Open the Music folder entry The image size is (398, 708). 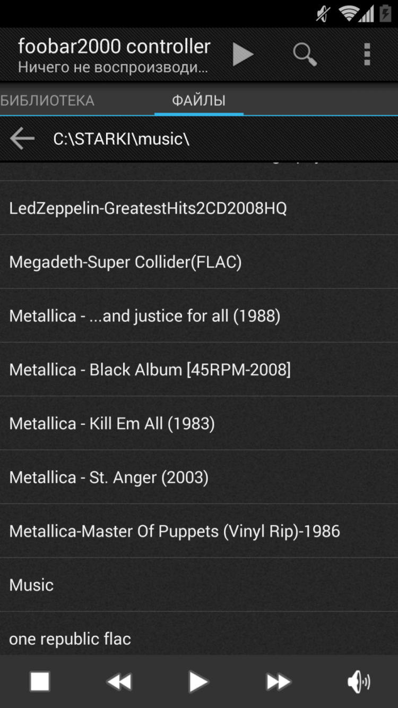click(x=31, y=584)
